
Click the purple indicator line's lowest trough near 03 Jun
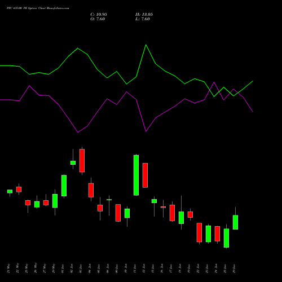click(78, 133)
